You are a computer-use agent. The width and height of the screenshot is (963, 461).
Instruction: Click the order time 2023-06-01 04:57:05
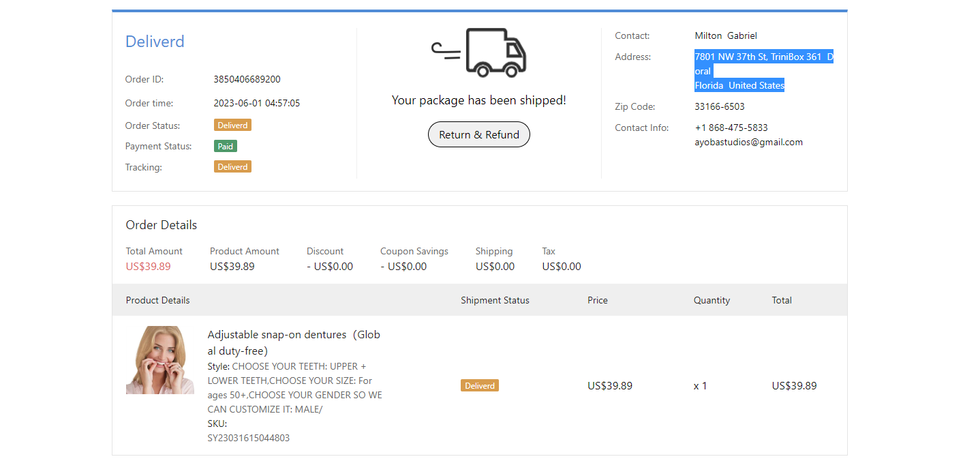(256, 103)
